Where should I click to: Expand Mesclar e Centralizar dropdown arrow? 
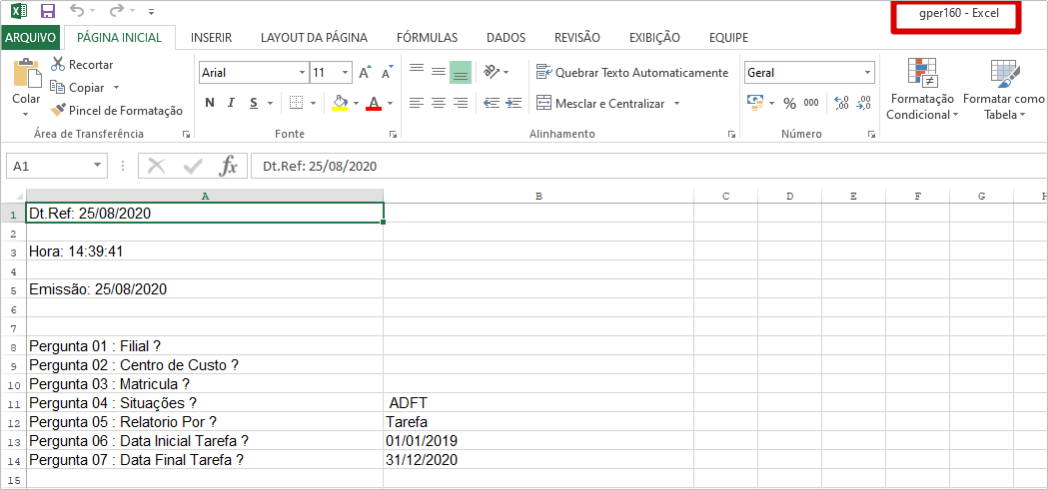[x=676, y=104]
